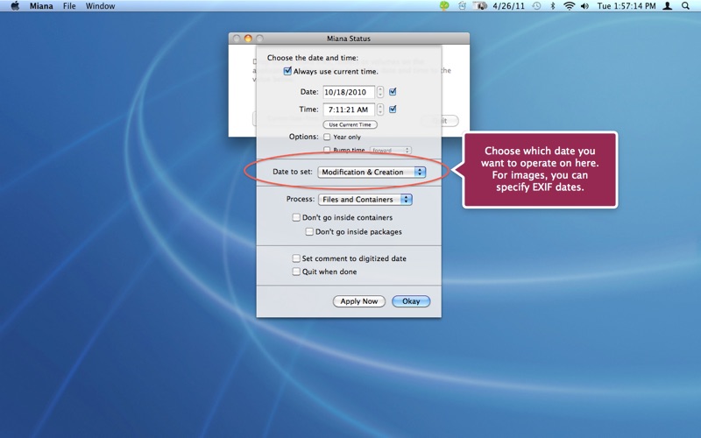The height and width of the screenshot is (438, 701).
Task: Enable the Year only option
Action: coord(327,137)
